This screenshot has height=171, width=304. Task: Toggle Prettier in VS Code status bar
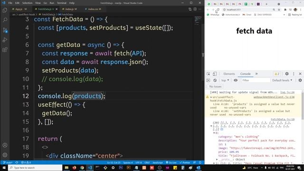[185, 162]
